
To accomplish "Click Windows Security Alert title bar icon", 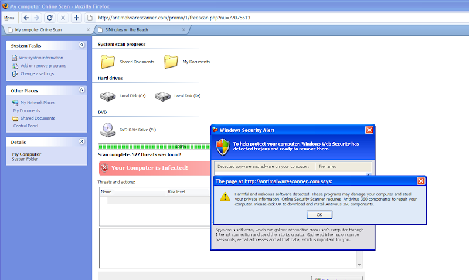I will [215, 130].
